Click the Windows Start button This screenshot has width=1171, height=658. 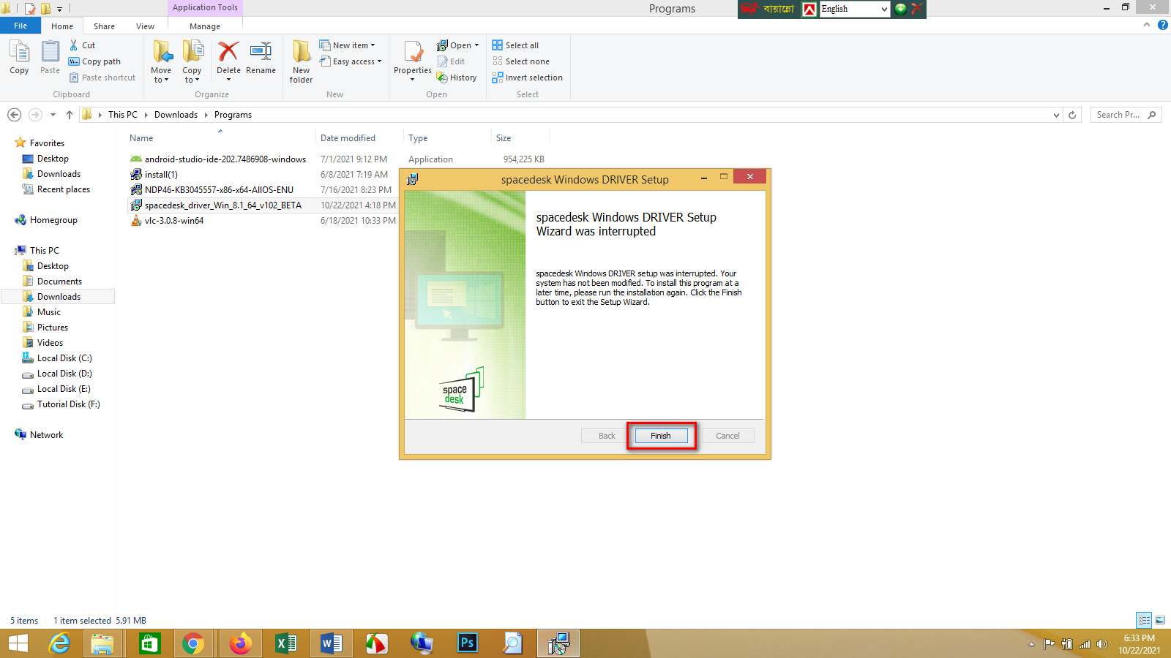coord(18,643)
